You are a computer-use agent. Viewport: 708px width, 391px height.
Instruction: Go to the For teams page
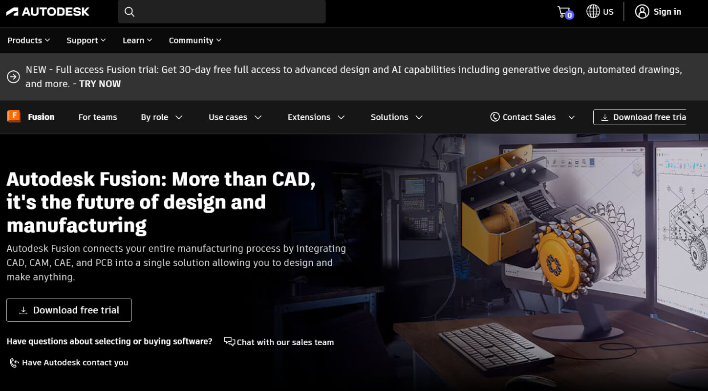coord(98,117)
